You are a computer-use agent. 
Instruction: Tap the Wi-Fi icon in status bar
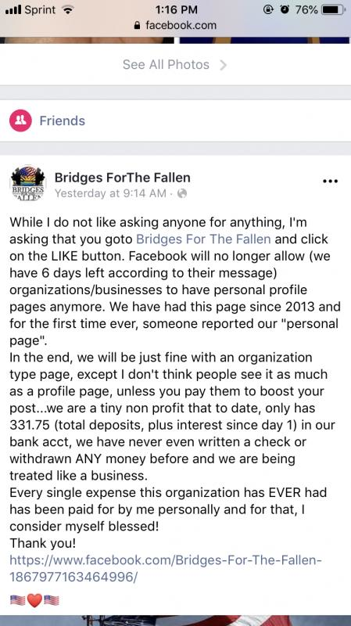point(68,10)
